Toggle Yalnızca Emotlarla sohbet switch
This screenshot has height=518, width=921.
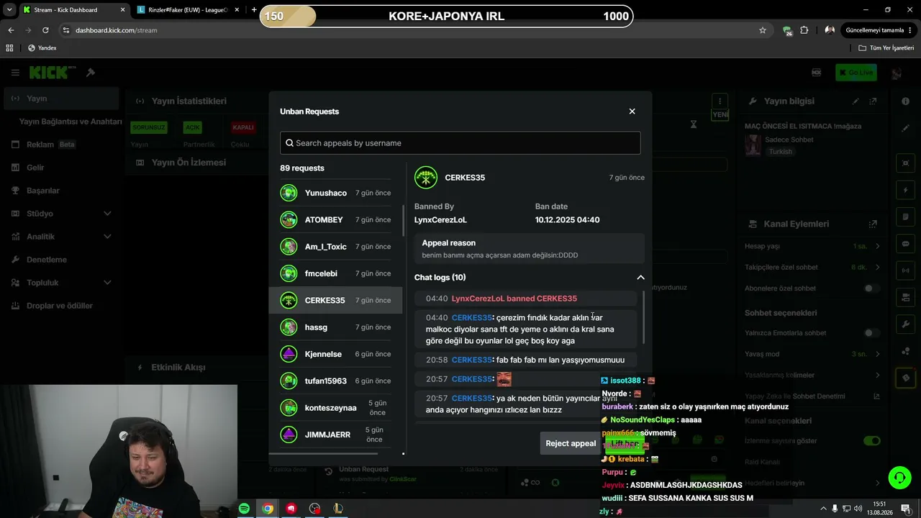click(x=871, y=333)
